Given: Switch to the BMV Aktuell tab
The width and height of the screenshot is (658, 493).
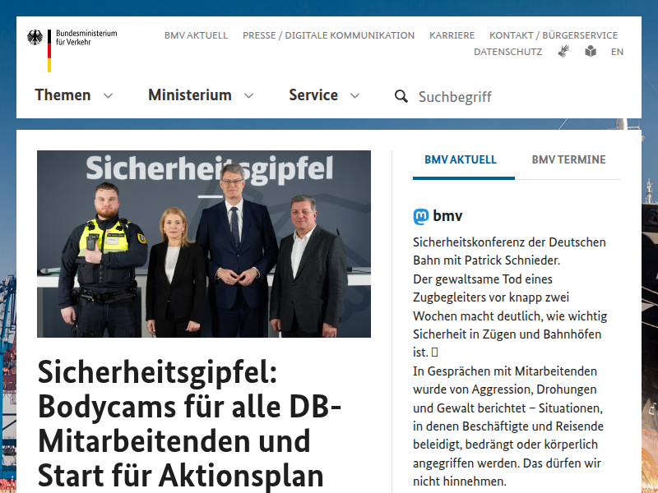Looking at the screenshot, I should click(x=461, y=160).
